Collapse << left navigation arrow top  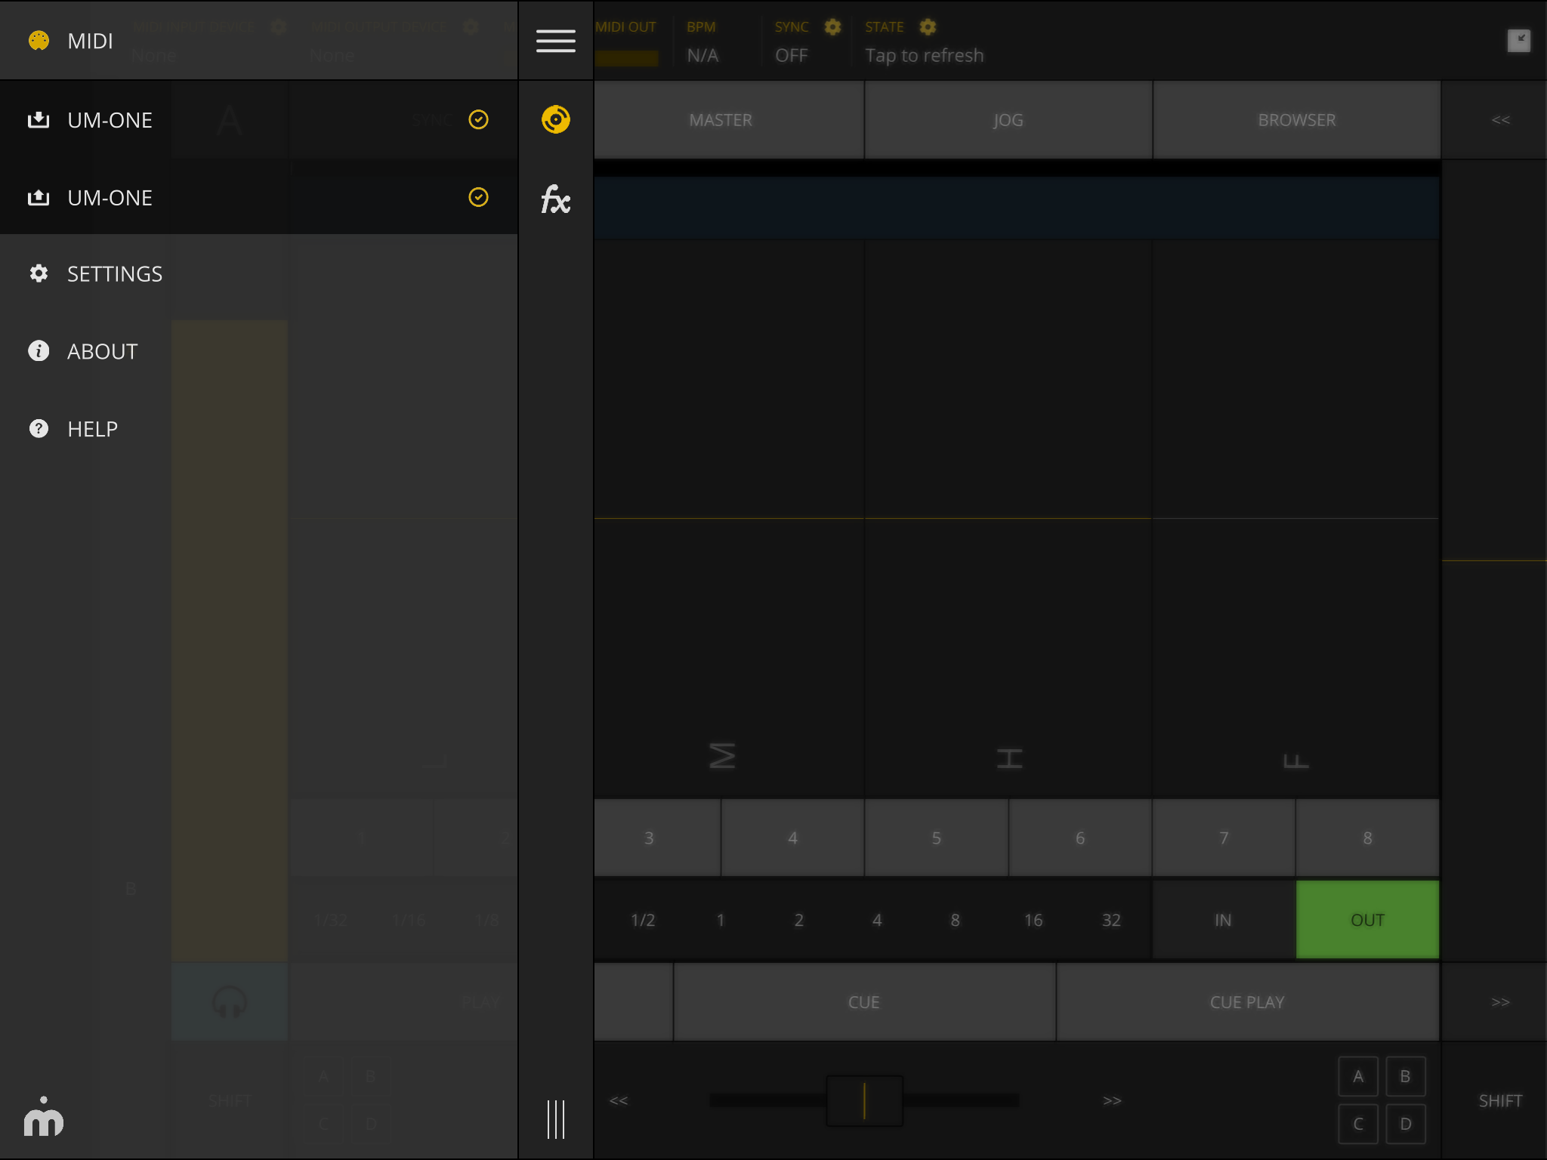[x=1501, y=119]
